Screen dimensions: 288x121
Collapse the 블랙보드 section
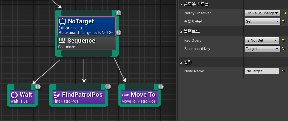pyautogui.click(x=181, y=31)
